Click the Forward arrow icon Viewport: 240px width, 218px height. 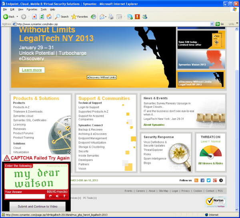click(24, 16)
